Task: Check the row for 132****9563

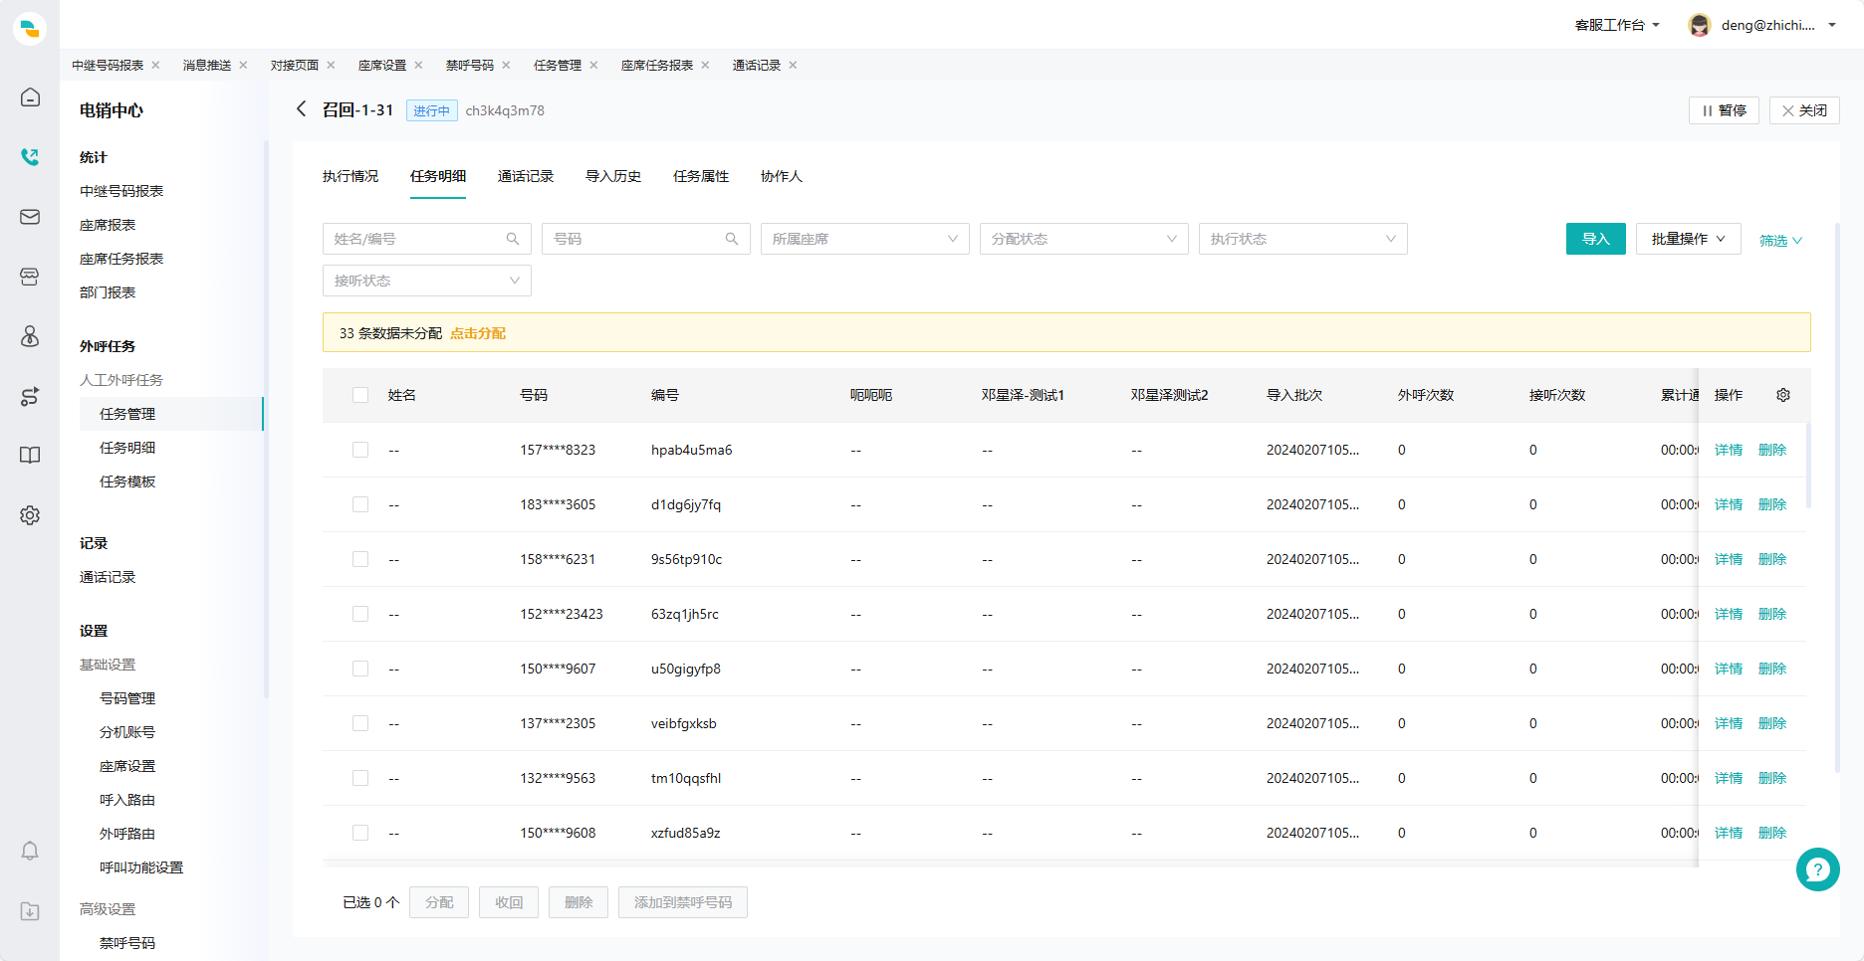Action: point(360,778)
